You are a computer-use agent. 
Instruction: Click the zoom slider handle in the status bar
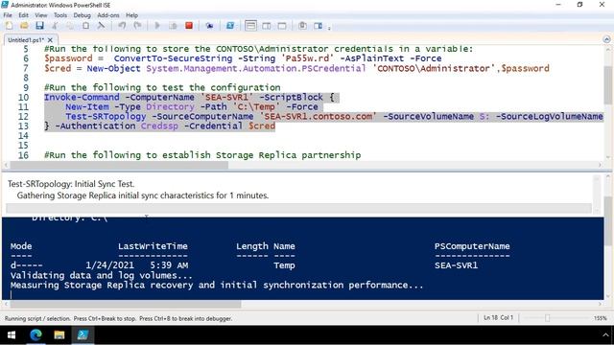(548, 318)
